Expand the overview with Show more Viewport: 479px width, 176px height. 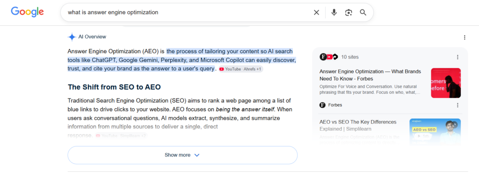click(182, 155)
